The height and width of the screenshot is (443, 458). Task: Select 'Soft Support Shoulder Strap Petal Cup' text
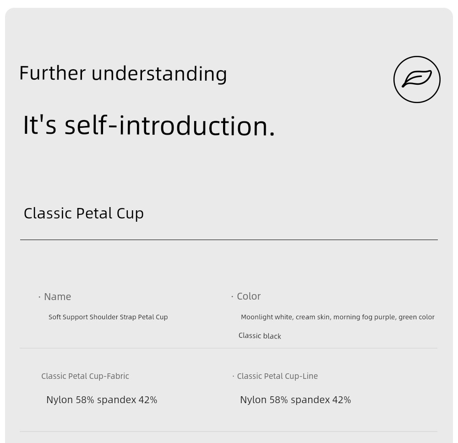108,317
